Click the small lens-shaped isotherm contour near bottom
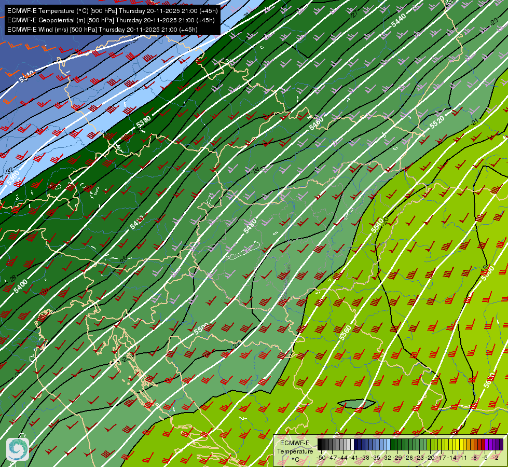Screen dimensions: 508x467 coord(356,404)
